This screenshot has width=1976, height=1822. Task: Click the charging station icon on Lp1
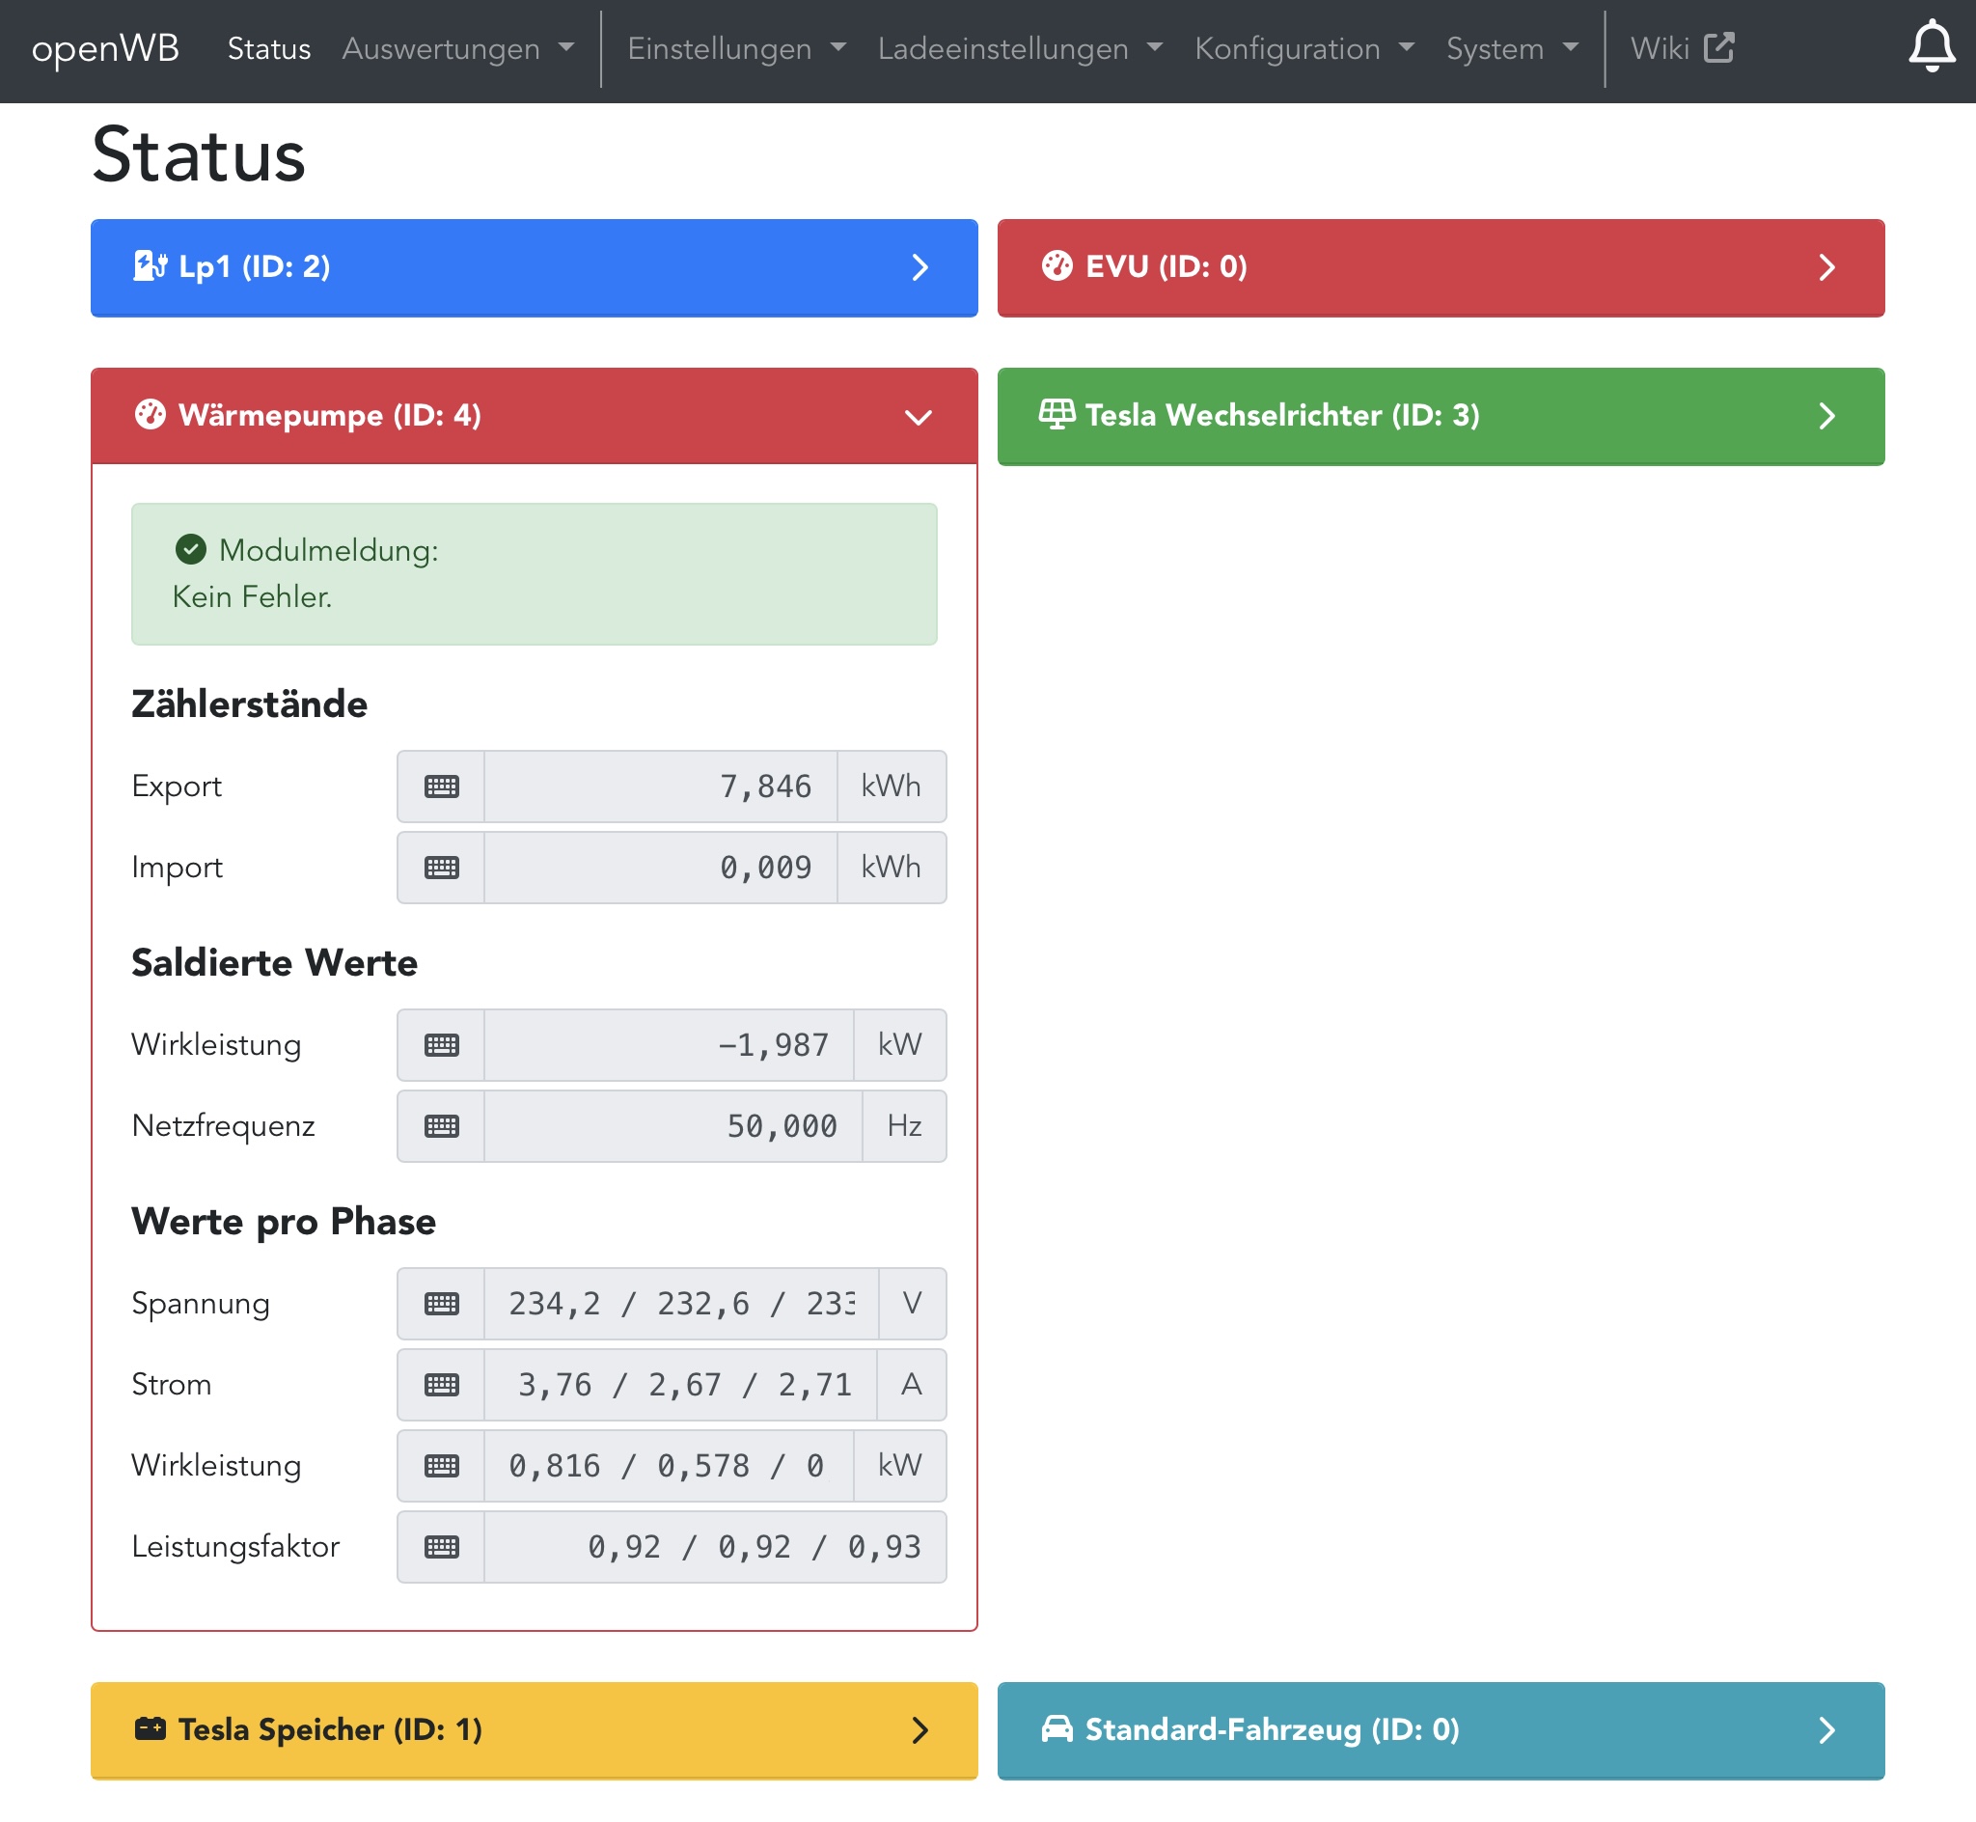(149, 266)
